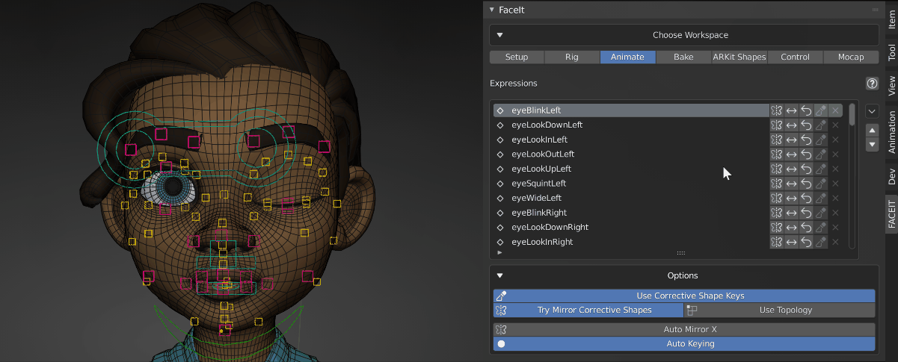This screenshot has width=898, height=362.
Task: Click the mirror icon on the eyeBlinkLeft row
Action: pos(777,110)
